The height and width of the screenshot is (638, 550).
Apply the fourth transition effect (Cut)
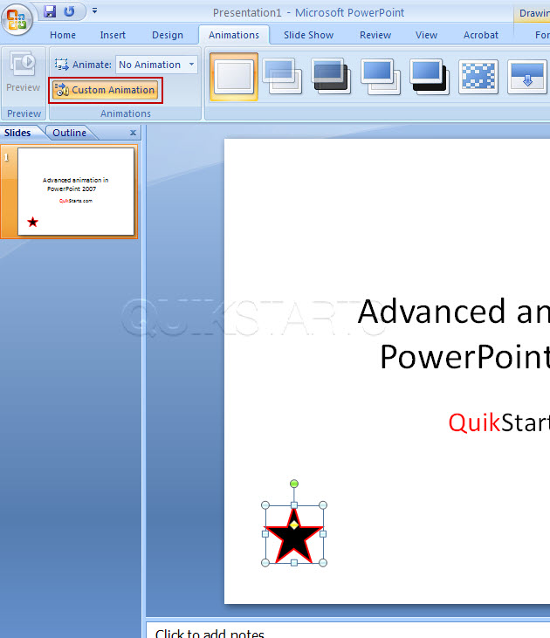(381, 76)
